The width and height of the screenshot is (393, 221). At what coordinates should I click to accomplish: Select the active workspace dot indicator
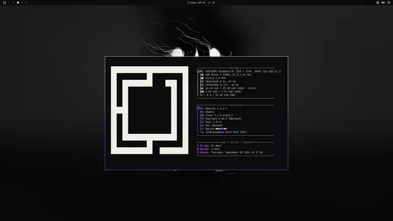click(18, 2)
